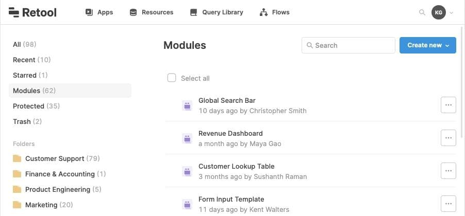View the Trash section
This screenshot has width=465, height=216.
[x=22, y=121]
